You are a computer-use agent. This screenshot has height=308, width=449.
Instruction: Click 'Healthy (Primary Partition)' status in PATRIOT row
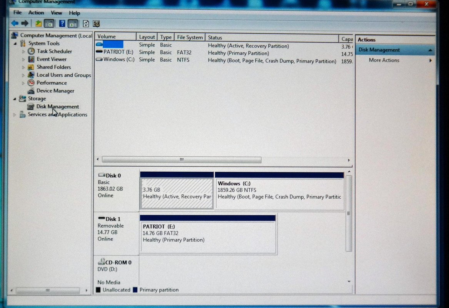239,53
